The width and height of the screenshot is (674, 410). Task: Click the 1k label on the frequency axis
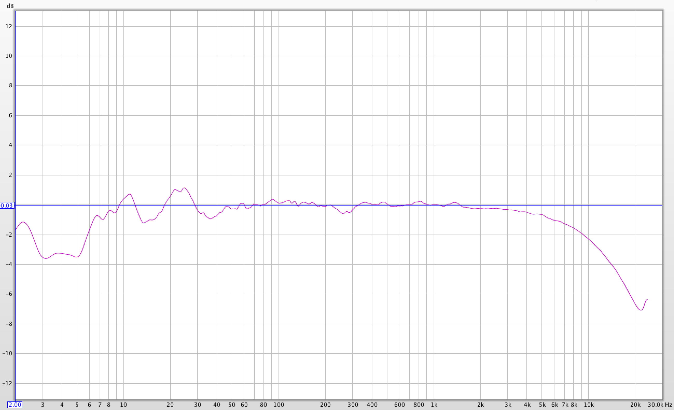tap(434, 405)
